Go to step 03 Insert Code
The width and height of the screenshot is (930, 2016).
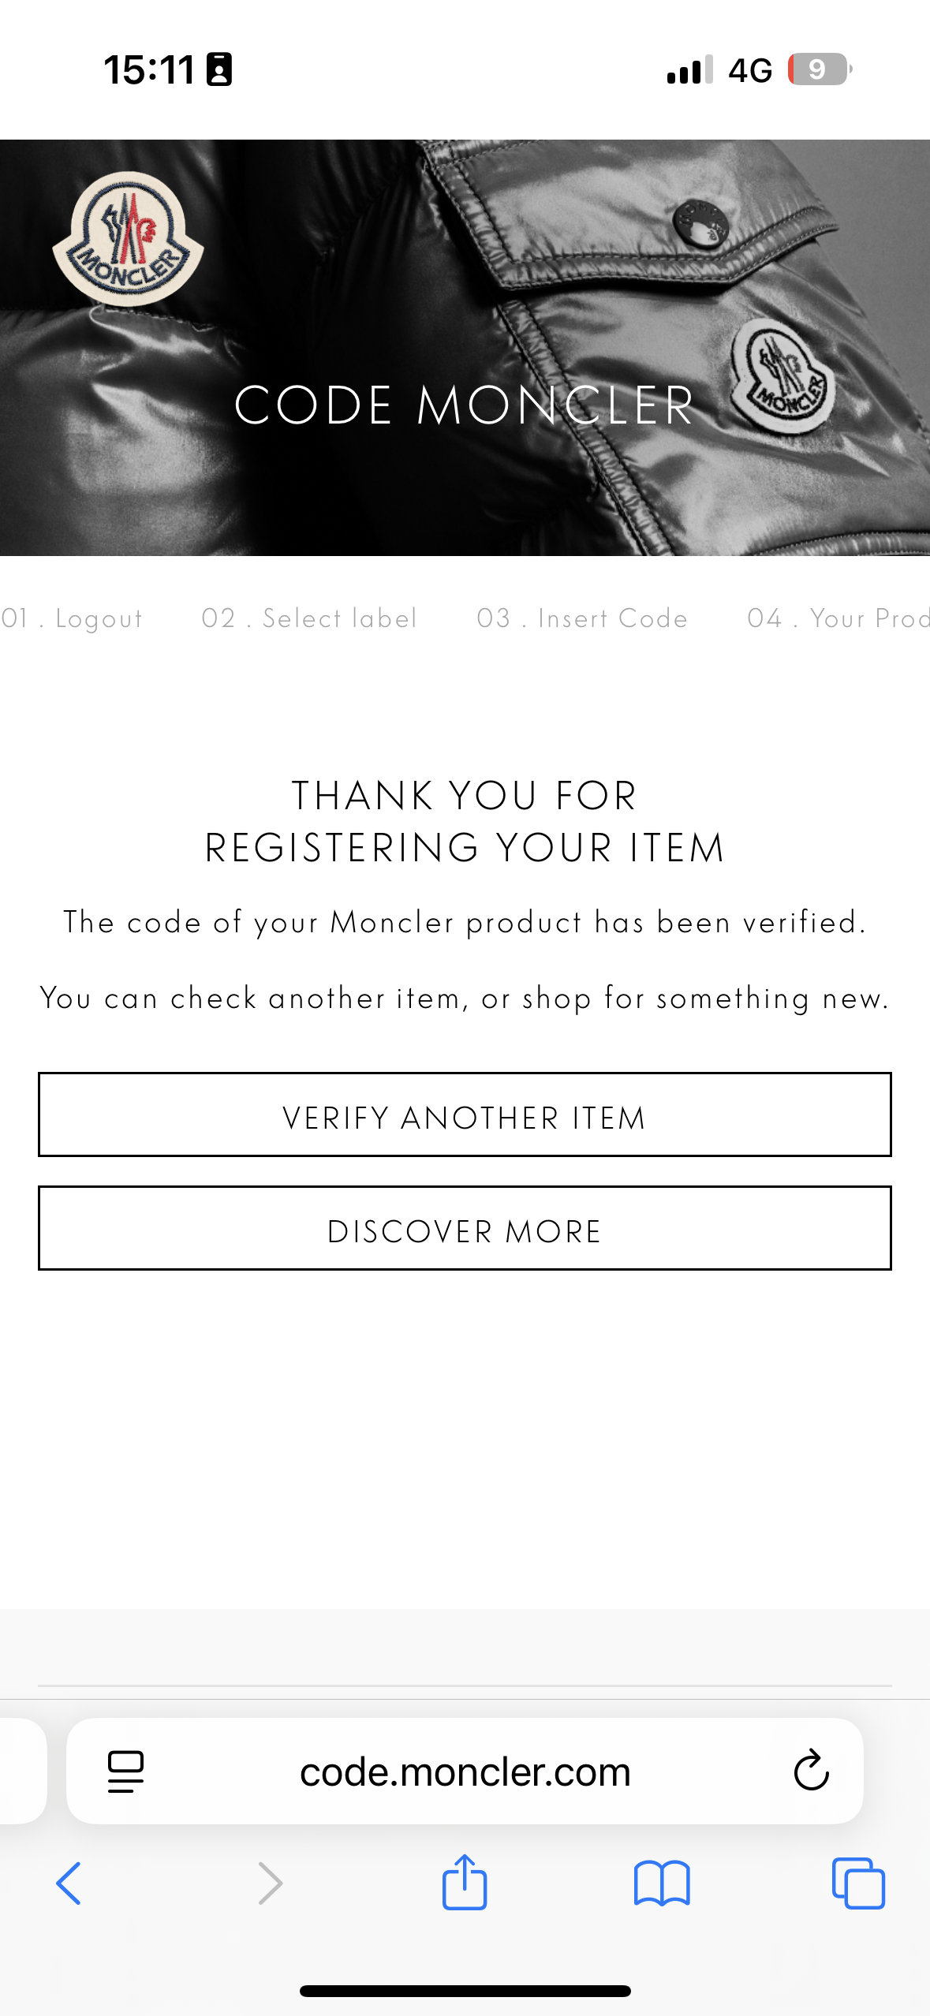point(582,618)
